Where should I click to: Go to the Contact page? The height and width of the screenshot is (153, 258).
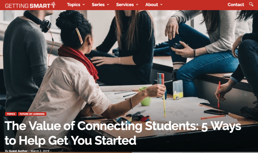(x=236, y=5)
